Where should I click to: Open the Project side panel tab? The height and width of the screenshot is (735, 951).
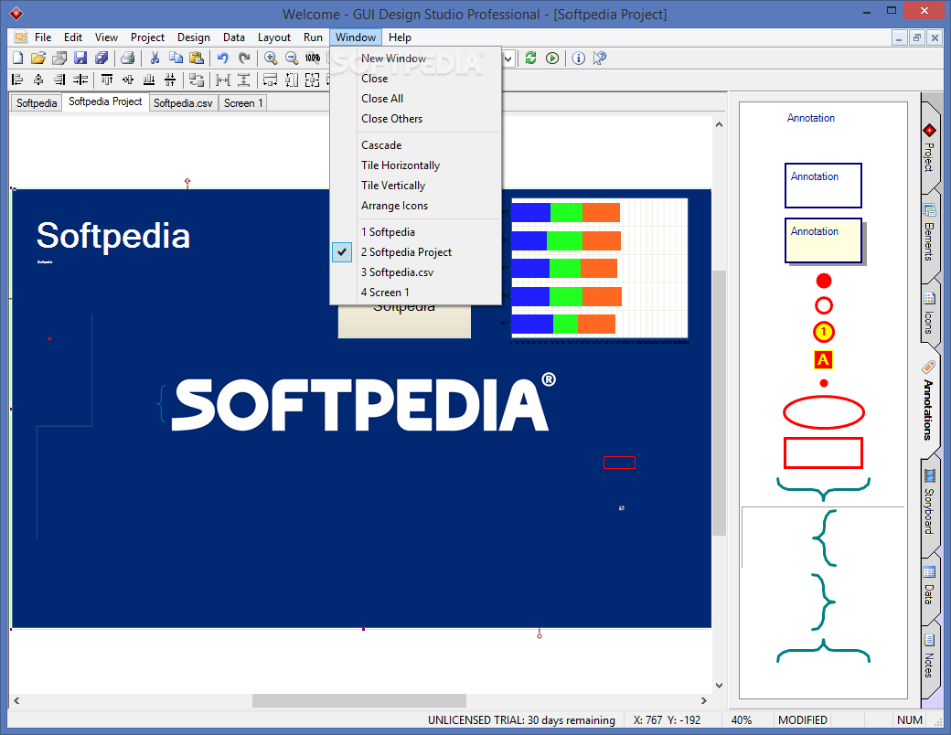tap(929, 147)
